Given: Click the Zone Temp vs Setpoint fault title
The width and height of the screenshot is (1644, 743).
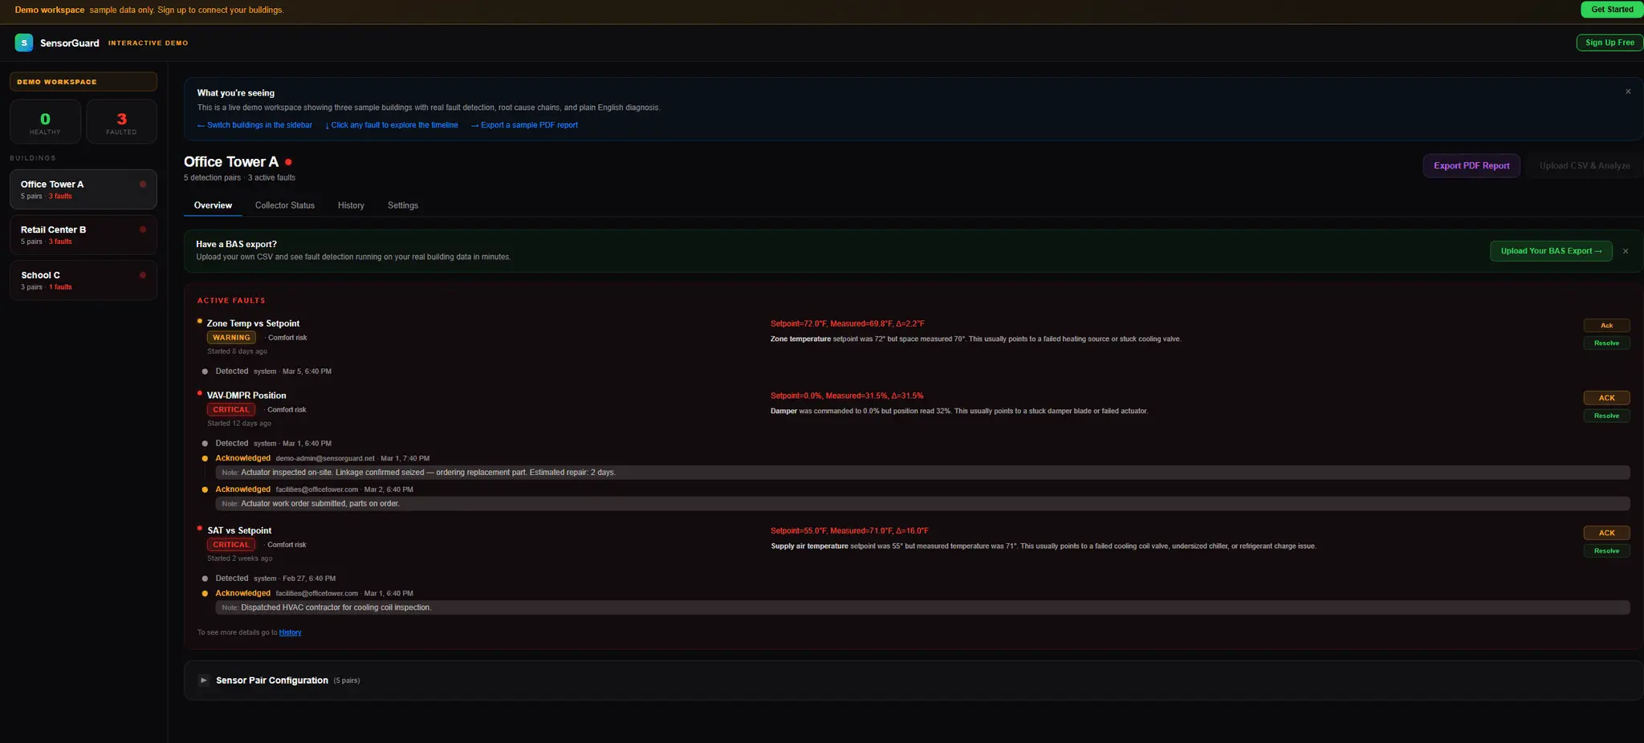Looking at the screenshot, I should pos(253,323).
